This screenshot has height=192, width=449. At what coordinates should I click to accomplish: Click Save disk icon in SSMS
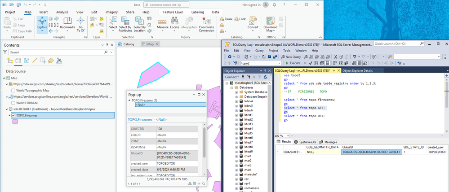[269, 57]
